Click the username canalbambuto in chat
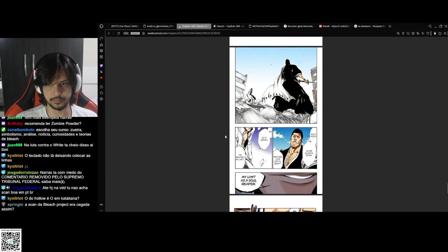Screen dimensions: 448x252 pyautogui.click(x=21, y=130)
